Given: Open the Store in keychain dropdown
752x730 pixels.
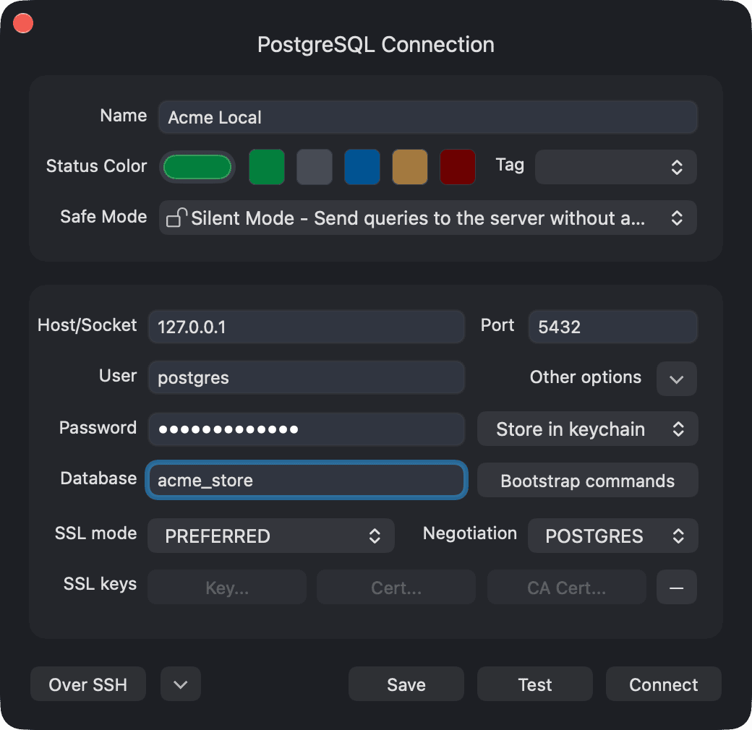Looking at the screenshot, I should point(587,429).
